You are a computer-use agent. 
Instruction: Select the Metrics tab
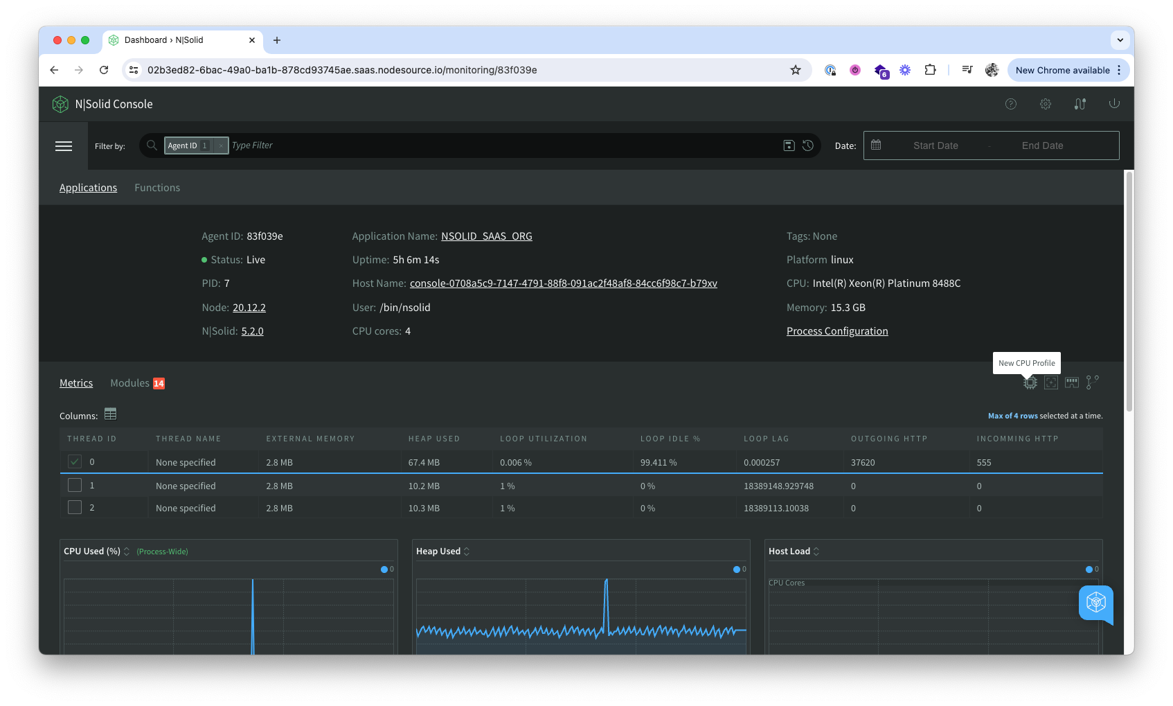pyautogui.click(x=76, y=383)
